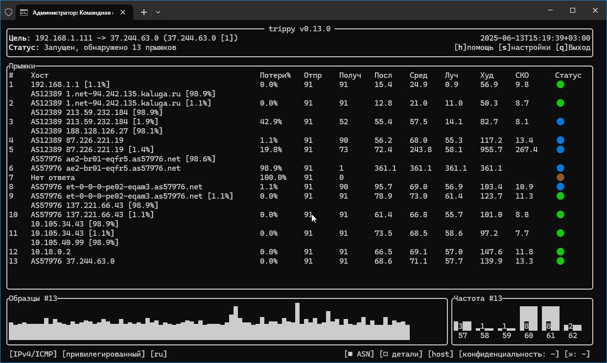Click the [ru] locale indicator

tap(159, 354)
